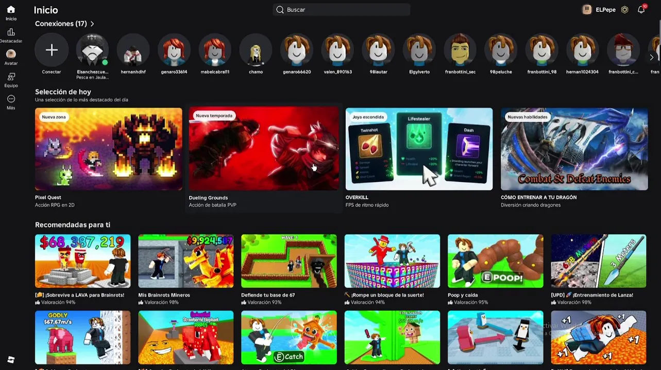Screen dimensions: 661x370
Task: Open ¡Sobrevive a LAVA para Brainrots! game
Action: pos(83,261)
